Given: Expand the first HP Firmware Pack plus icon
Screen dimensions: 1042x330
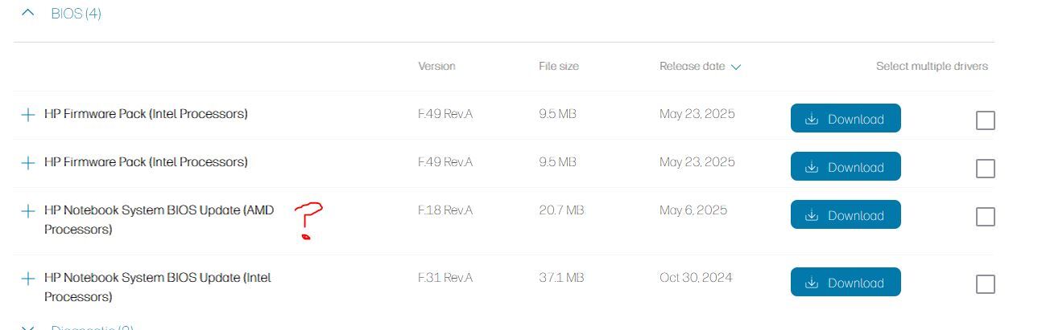Looking at the screenshot, I should click(x=27, y=114).
